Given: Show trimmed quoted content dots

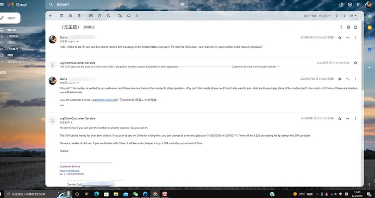Looking at the screenshot, I should 62,105.
